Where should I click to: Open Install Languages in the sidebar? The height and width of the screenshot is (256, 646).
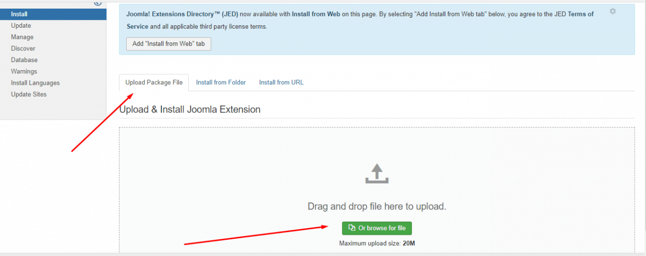point(35,83)
